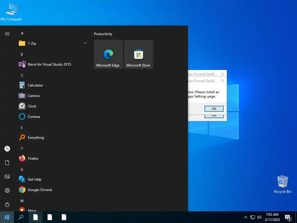
Task: Click the M letter header
Action: pyautogui.click(x=22, y=201)
